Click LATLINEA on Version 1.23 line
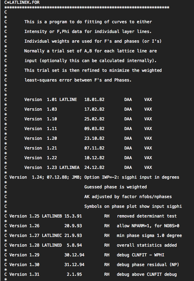This screenshot has height=281, width=194. point(69,167)
